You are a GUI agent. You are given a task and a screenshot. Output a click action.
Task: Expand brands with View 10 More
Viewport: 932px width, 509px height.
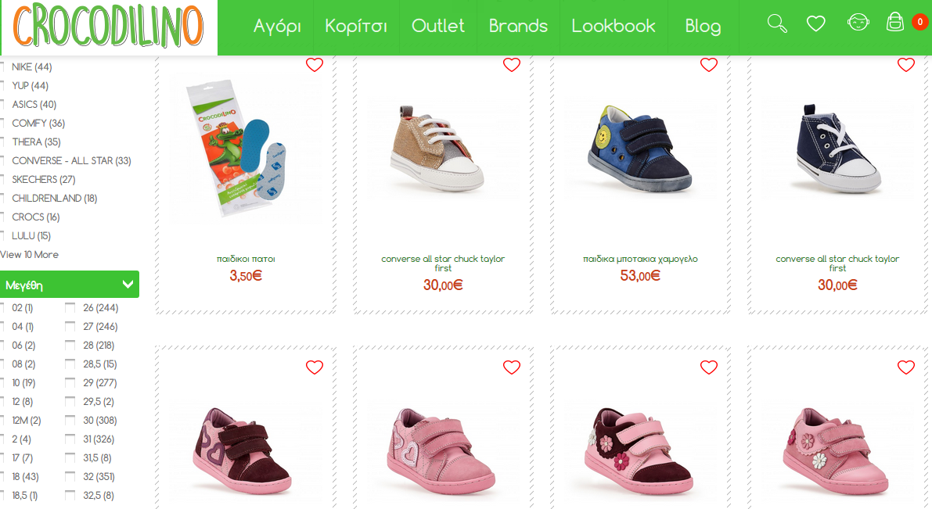(x=29, y=254)
